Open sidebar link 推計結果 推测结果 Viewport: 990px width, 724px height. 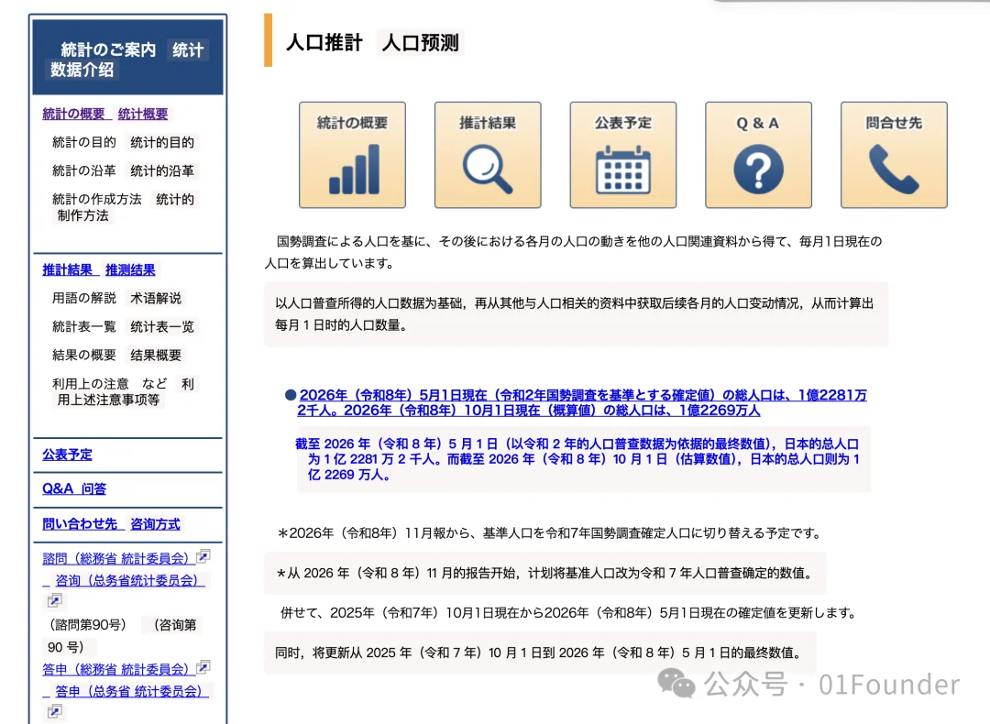[98, 270]
